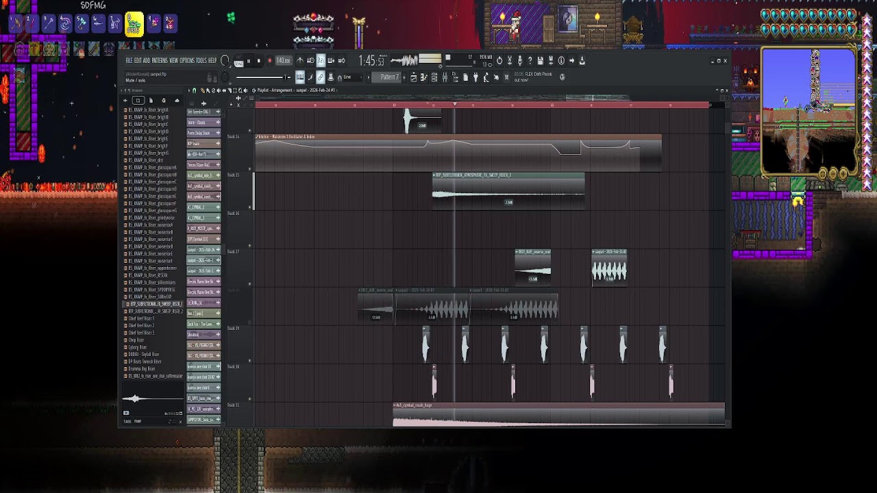Screen dimensions: 877x493
Task: Click the Playlist - Arrangement breadcrumb
Action: (275, 90)
